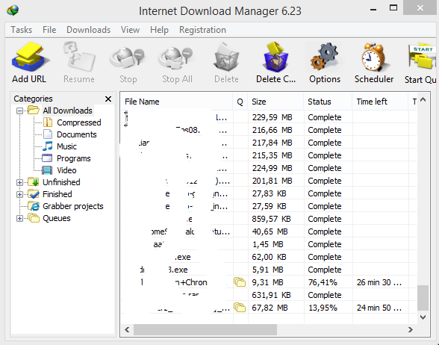
Task: Click the vertical scrollbar down arrow
Action: 423,317
